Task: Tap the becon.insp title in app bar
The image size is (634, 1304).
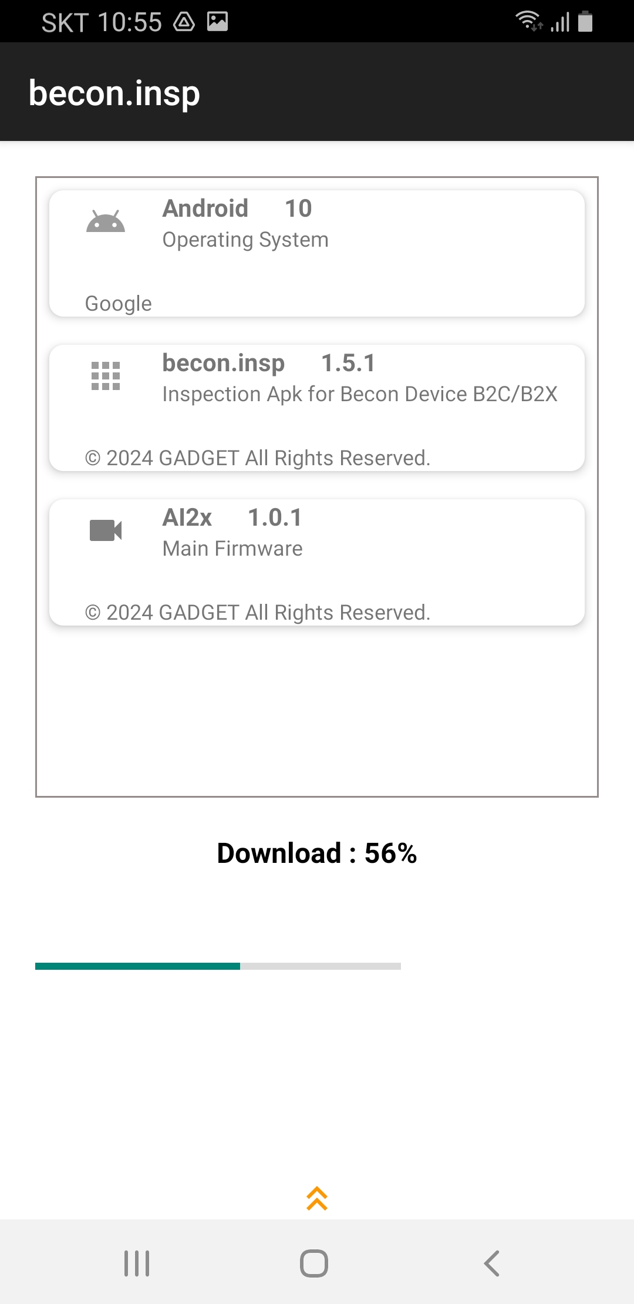Action: coord(114,93)
